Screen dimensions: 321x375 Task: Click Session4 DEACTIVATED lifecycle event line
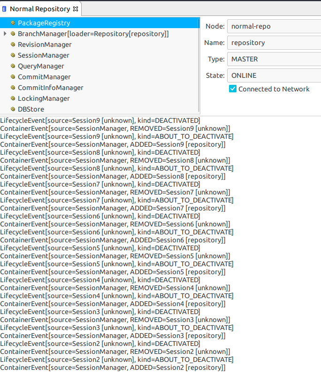tap(100, 280)
